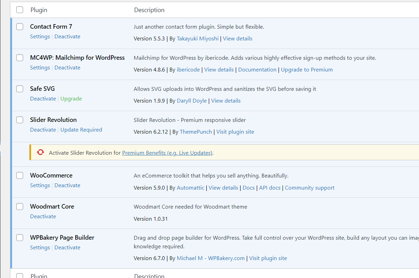
Task: Check the WooCommerce plugin checkbox
Action: (20, 175)
